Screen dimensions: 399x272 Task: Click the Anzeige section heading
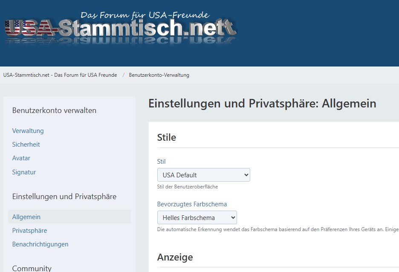[x=175, y=257]
